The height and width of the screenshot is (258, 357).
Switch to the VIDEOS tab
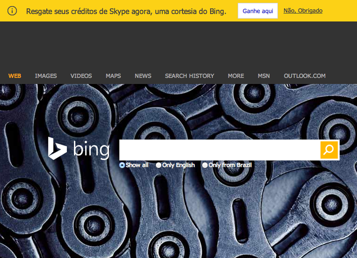(x=81, y=76)
